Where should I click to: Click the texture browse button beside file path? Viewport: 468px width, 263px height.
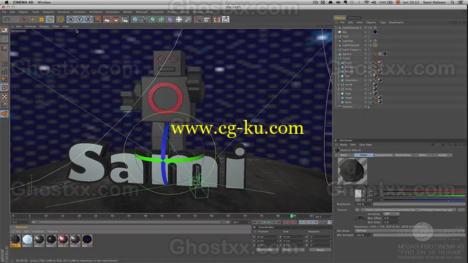click(461, 210)
